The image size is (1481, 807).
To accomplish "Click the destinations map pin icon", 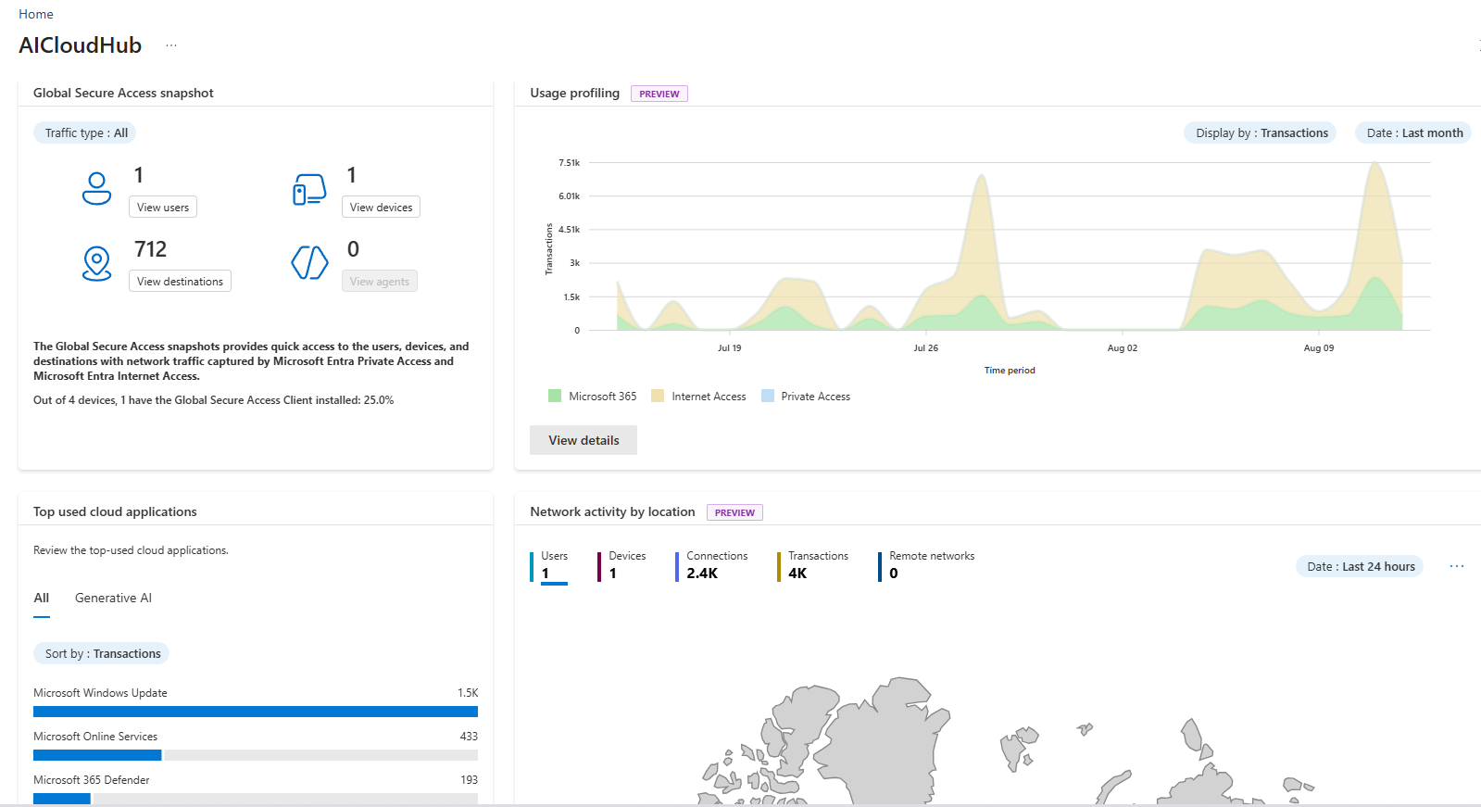I will [96, 263].
